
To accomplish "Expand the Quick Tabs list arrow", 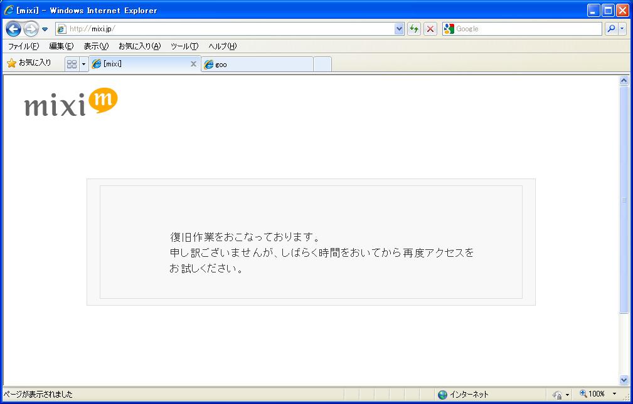I will (83, 64).
